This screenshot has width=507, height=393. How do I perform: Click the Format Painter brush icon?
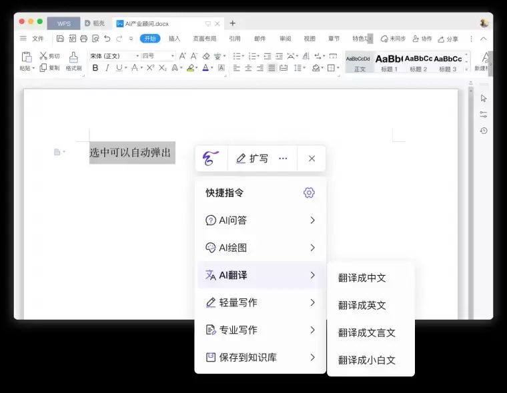(x=73, y=57)
